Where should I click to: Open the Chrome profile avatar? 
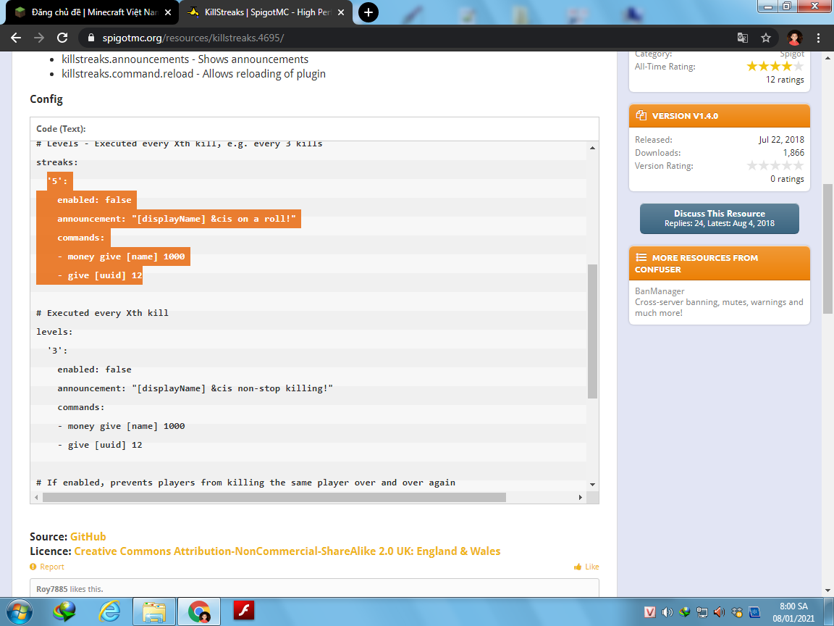[795, 38]
